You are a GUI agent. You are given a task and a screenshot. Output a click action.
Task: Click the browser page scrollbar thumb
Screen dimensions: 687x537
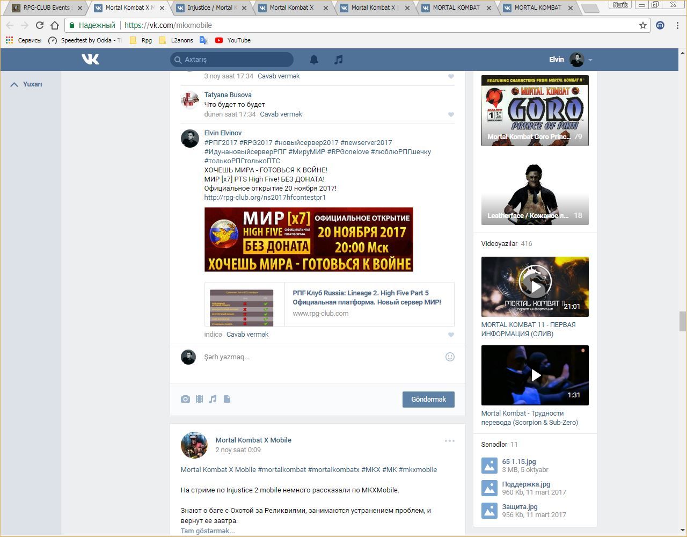pos(683,321)
